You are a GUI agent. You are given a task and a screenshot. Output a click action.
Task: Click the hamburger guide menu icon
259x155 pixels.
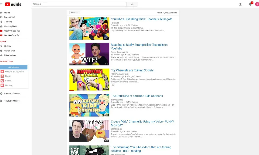point(1,4)
